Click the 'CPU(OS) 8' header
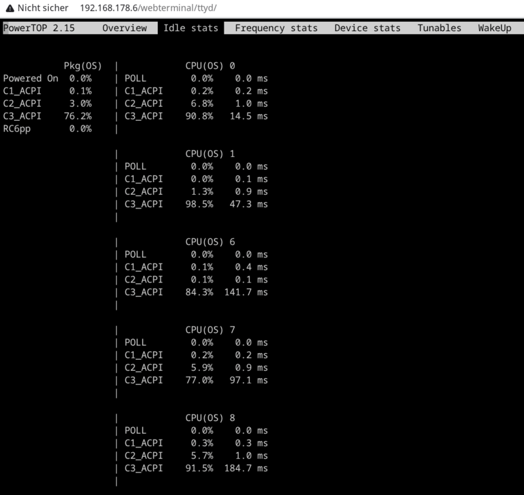This screenshot has width=524, height=495. 211,418
